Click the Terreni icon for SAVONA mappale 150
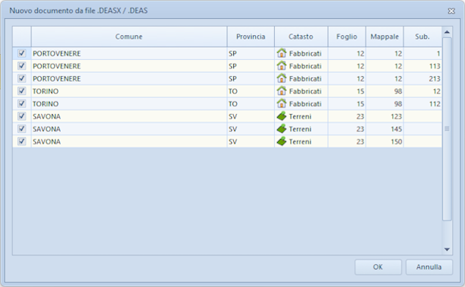 click(282, 141)
